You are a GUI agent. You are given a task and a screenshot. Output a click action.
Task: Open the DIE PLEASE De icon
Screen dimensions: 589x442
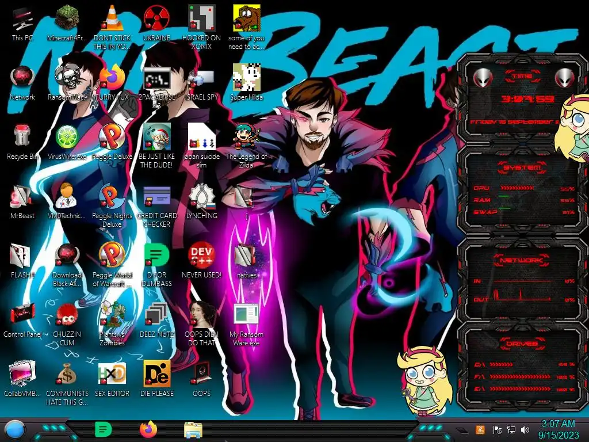tap(156, 374)
